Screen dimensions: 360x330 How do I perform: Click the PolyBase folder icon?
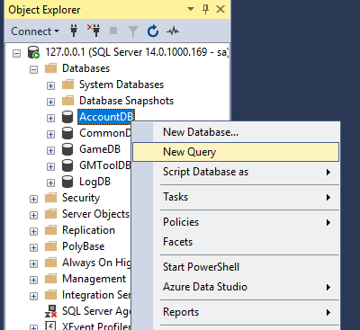click(50, 246)
